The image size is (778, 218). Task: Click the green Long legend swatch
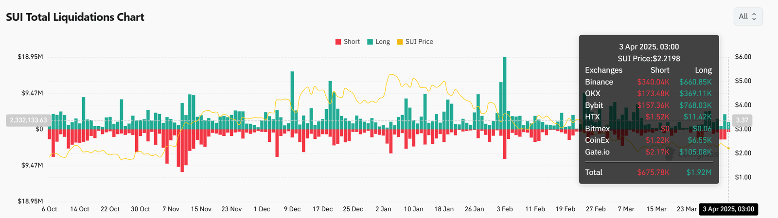coord(371,42)
